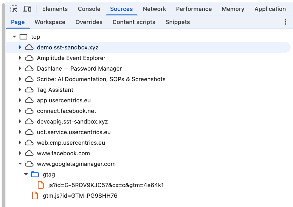Collapse the www.googletagmanager.com node
The height and width of the screenshot is (207, 293).
[20, 164]
